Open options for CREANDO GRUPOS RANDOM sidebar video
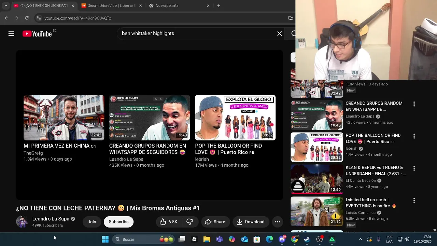This screenshot has width=437, height=246. coord(414,104)
